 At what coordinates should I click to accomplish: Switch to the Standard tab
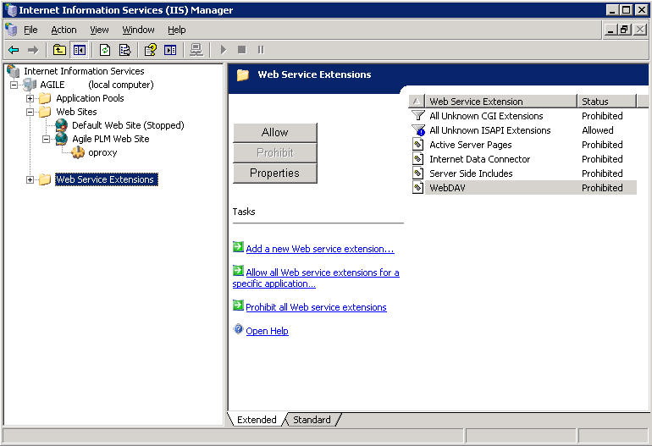click(x=312, y=420)
